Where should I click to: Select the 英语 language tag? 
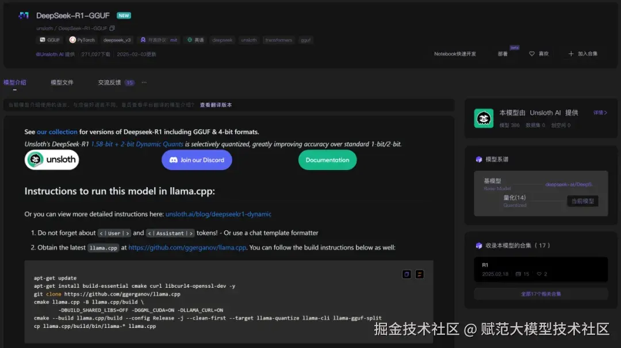(195, 40)
